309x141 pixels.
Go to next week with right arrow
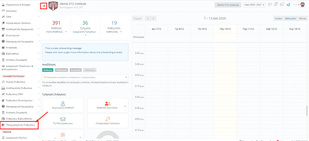153,19
